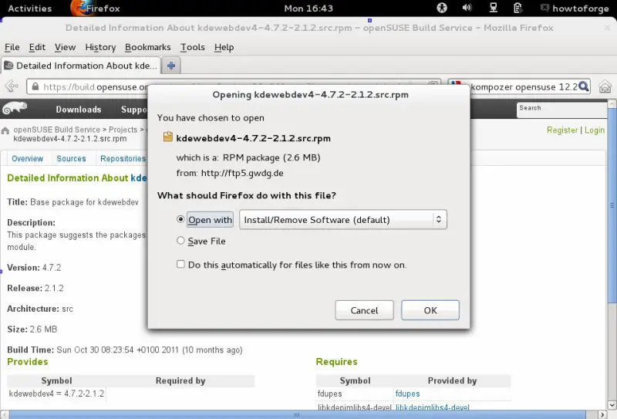Image resolution: width=617 pixels, height=419 pixels.
Task: Click the search engine selector icon
Action: click(457, 85)
